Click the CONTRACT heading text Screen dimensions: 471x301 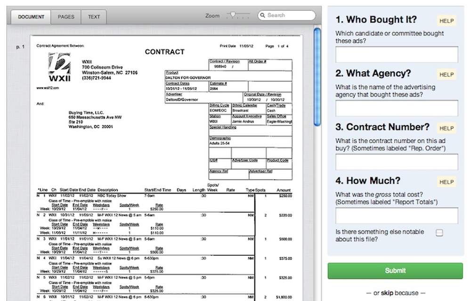164,52
